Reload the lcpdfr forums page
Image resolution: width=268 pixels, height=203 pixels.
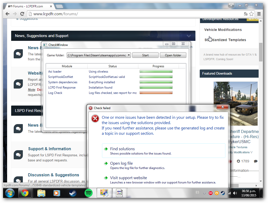click(x=22, y=14)
